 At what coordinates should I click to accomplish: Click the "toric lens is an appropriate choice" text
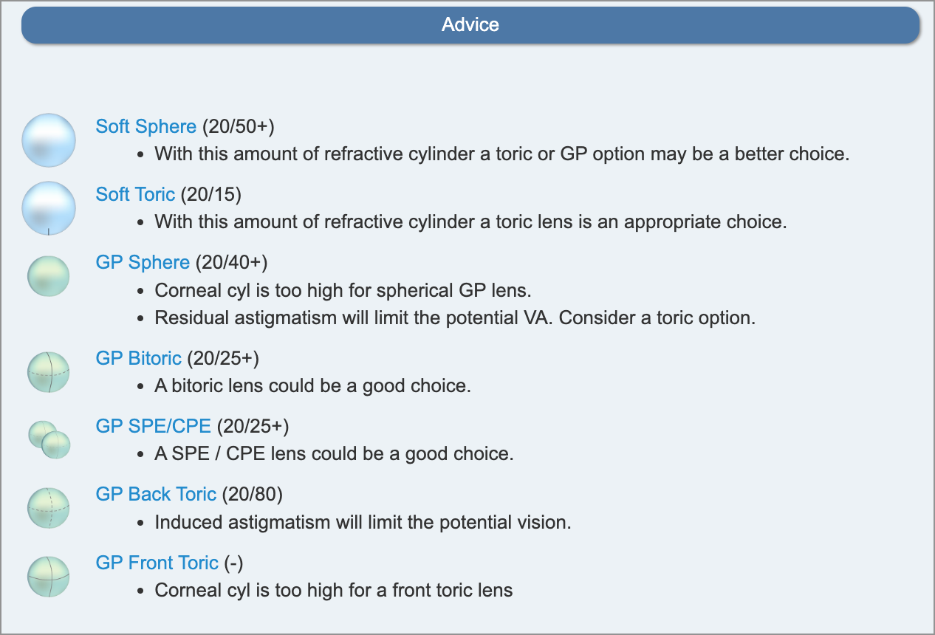coord(470,222)
